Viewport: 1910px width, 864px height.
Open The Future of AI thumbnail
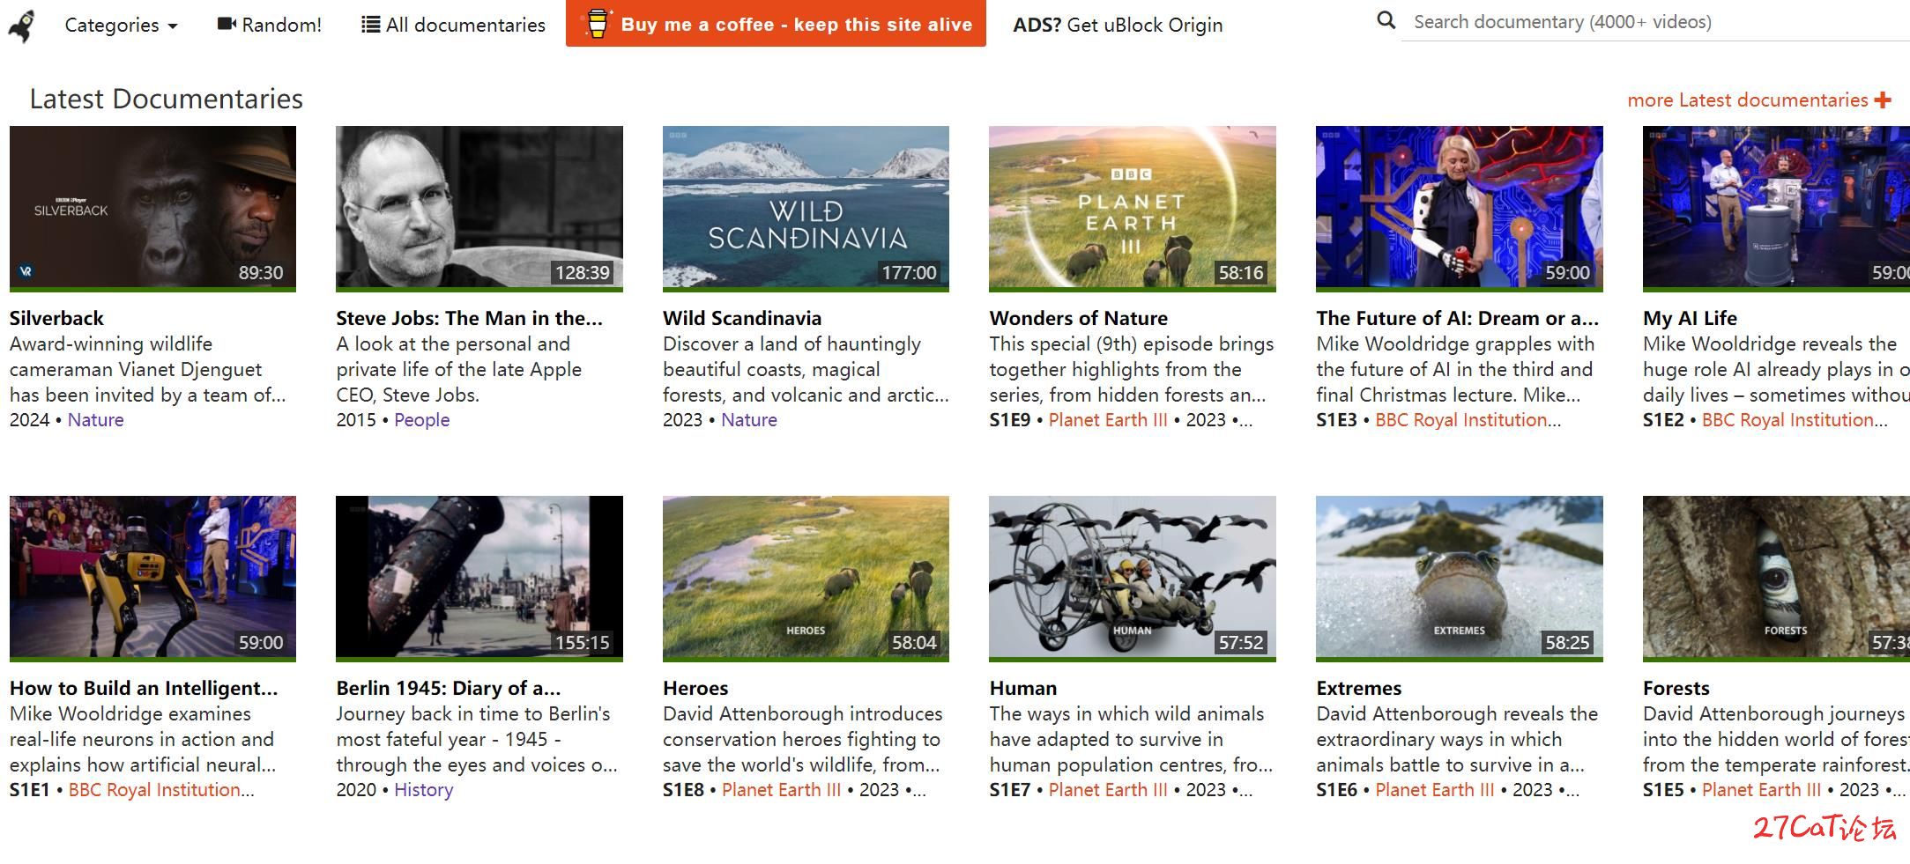coord(1460,209)
